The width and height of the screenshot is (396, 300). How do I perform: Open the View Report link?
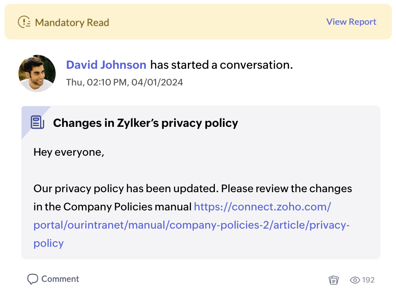point(351,22)
